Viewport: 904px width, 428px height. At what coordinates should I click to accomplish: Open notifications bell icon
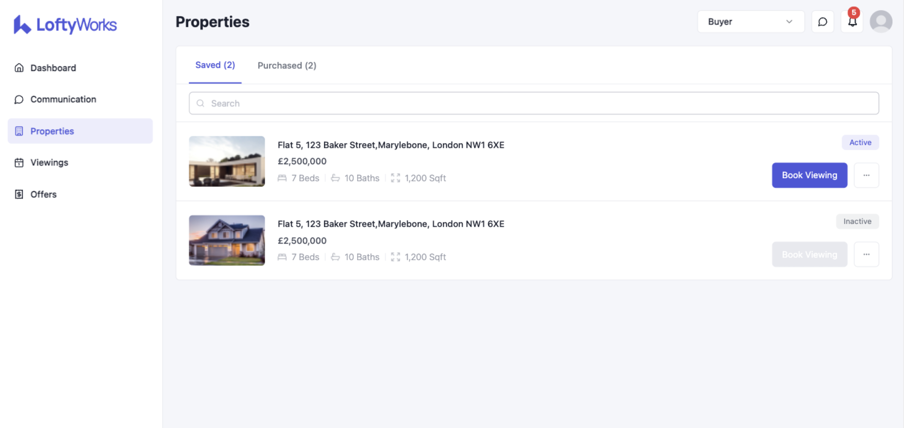pyautogui.click(x=852, y=22)
